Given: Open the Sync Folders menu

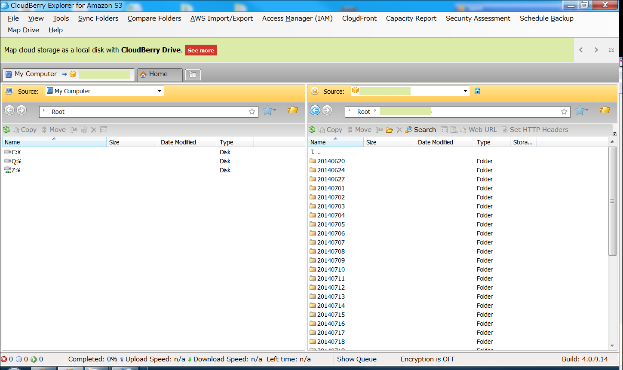Looking at the screenshot, I should click(98, 18).
